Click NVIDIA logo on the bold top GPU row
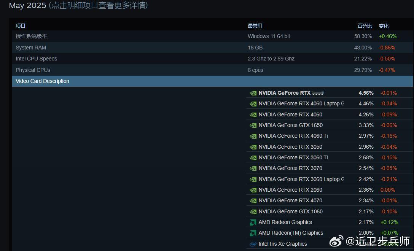Viewport: 414px width, 251px height. tap(253, 93)
